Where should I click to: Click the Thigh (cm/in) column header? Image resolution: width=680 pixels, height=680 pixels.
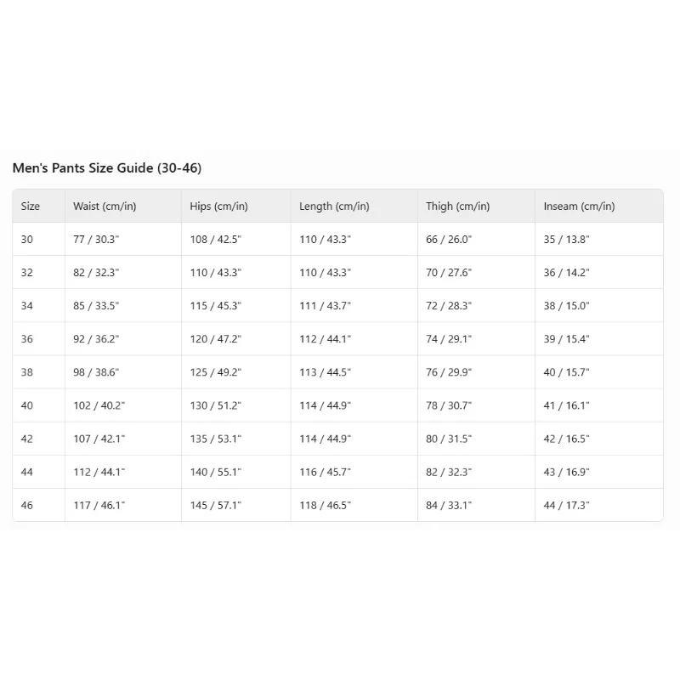(x=458, y=207)
